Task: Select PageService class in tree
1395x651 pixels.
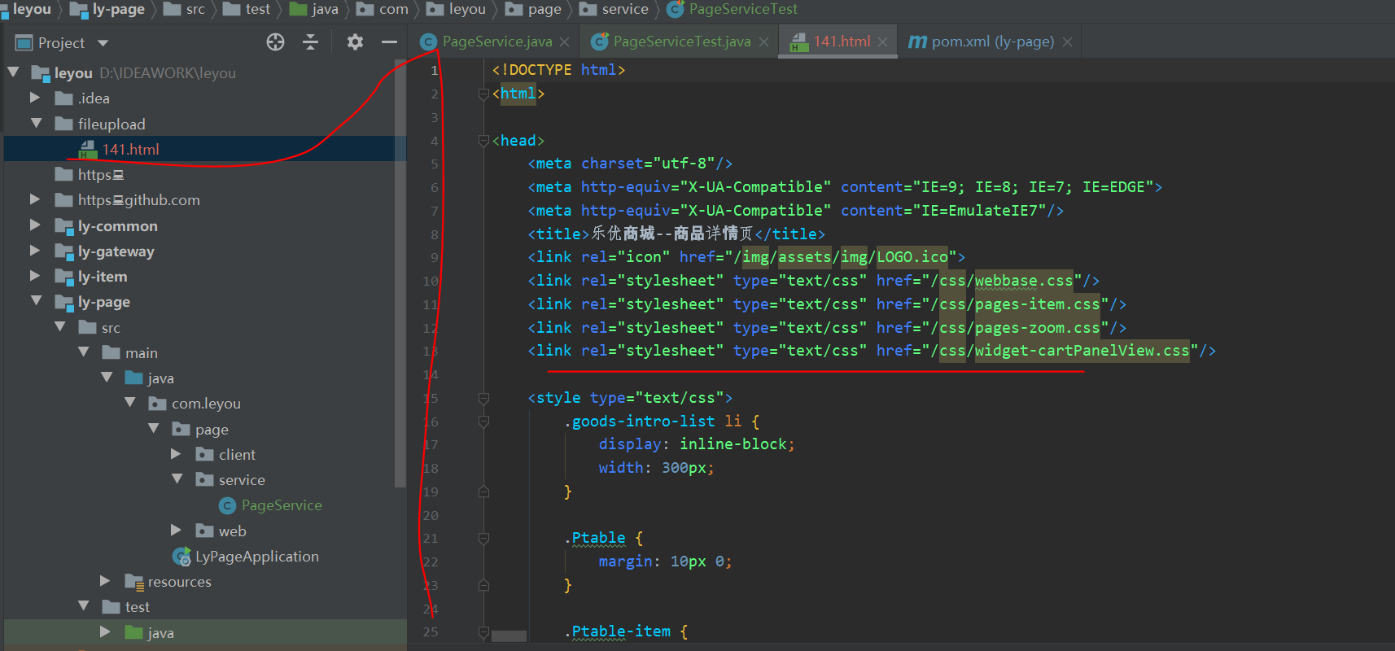Action: click(282, 505)
